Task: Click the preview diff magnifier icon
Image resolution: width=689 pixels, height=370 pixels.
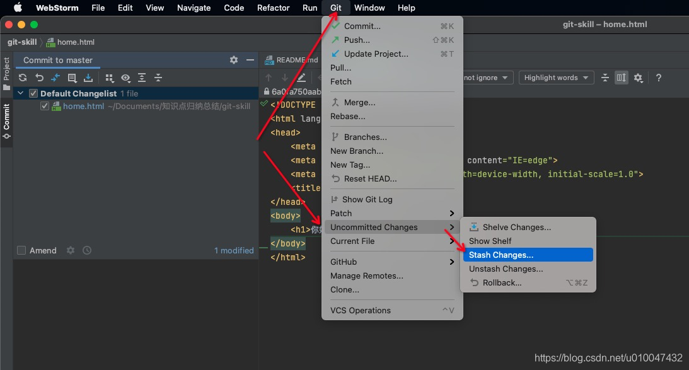Action: pos(126,78)
